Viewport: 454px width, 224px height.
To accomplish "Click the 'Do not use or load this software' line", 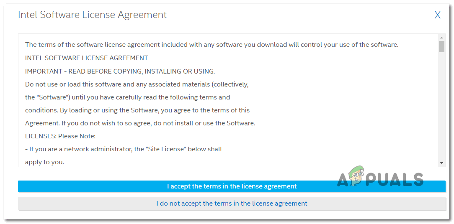I will click(137, 84).
